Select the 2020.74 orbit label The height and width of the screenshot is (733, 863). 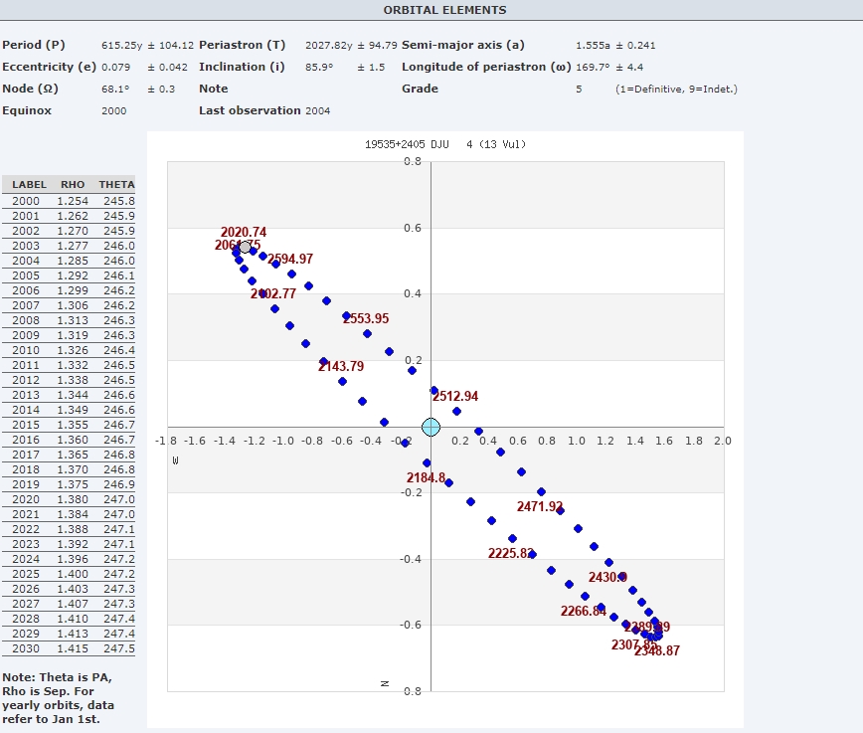tap(244, 232)
